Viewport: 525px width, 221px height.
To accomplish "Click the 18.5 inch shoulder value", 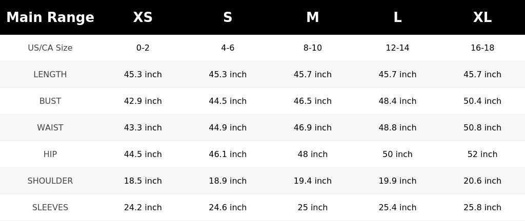I will pyautogui.click(x=143, y=181).
